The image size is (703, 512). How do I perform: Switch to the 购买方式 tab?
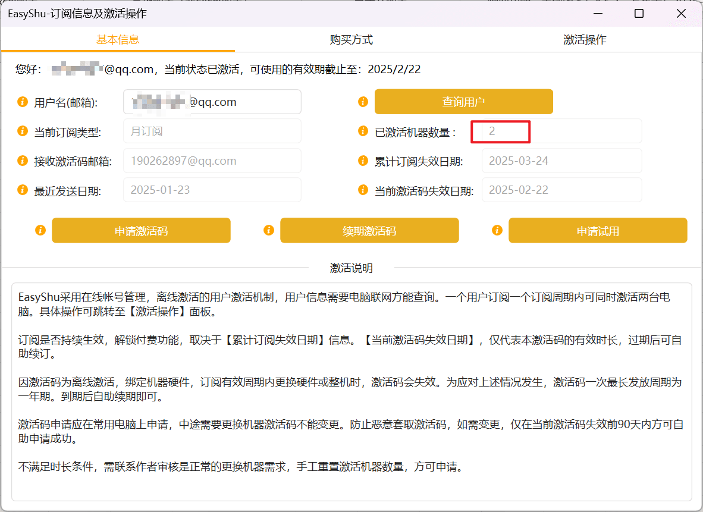351,39
